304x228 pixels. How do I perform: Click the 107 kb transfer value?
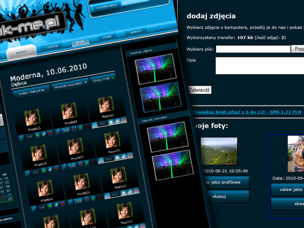click(245, 37)
